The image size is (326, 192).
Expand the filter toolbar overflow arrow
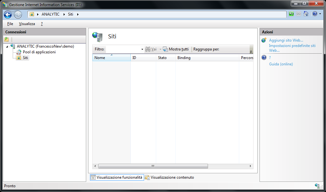coord(251,51)
